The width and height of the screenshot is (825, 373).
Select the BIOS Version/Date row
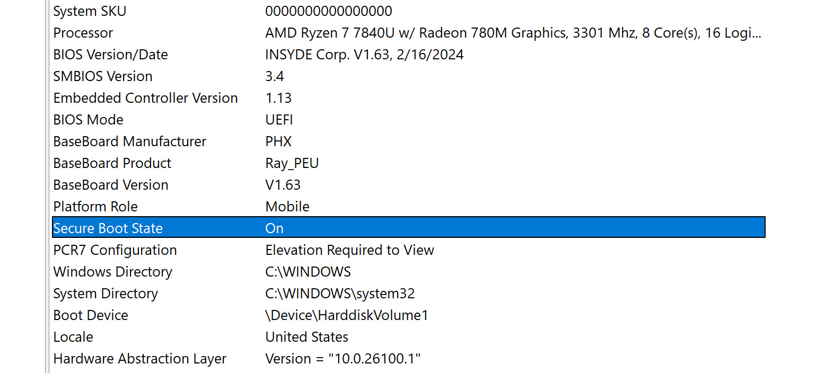(x=110, y=55)
